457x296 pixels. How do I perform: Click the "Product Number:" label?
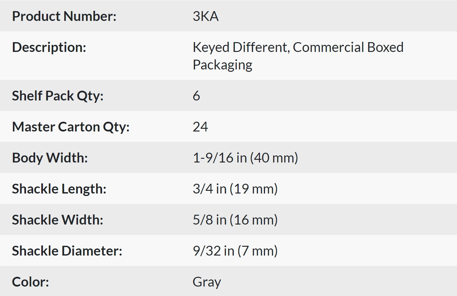64,16
